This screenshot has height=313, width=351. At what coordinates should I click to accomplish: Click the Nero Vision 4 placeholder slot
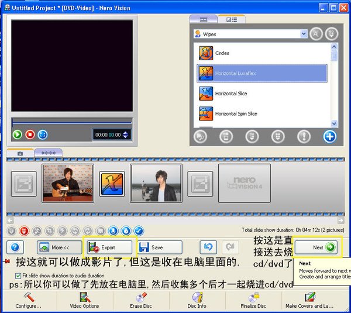coord(245,183)
